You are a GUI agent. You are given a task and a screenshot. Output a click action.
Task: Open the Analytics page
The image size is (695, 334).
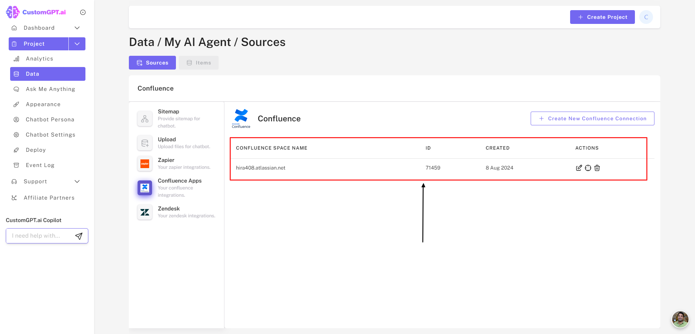point(39,59)
